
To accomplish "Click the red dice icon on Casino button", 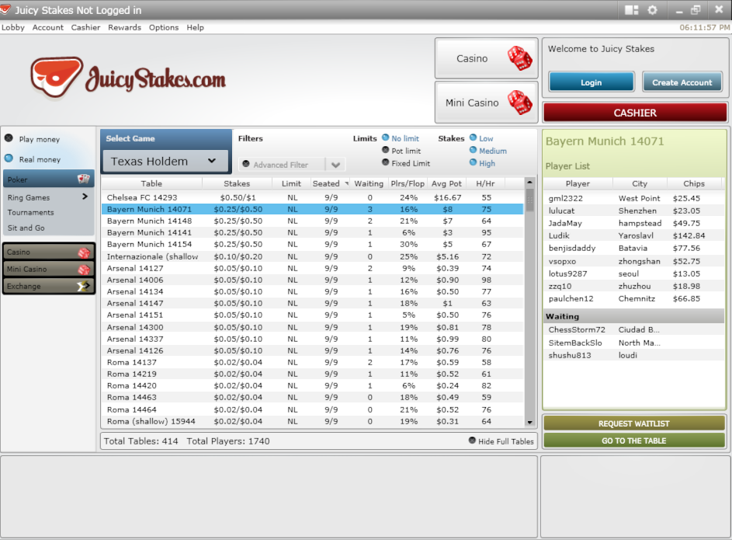I will [x=519, y=58].
